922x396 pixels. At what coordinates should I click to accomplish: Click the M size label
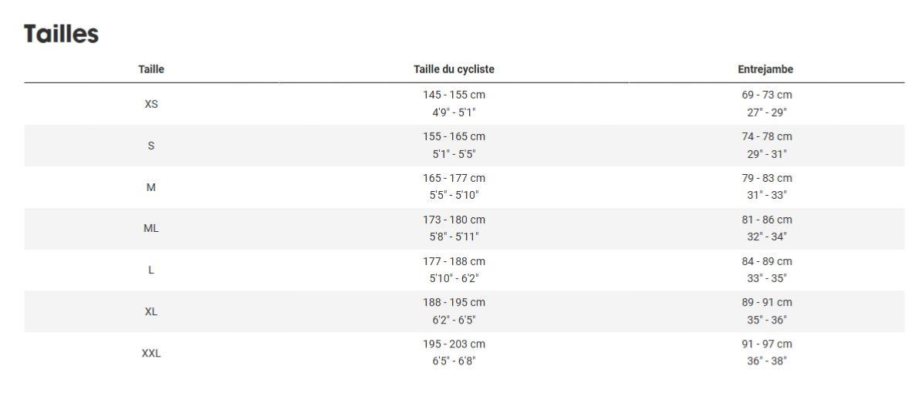tap(151, 187)
